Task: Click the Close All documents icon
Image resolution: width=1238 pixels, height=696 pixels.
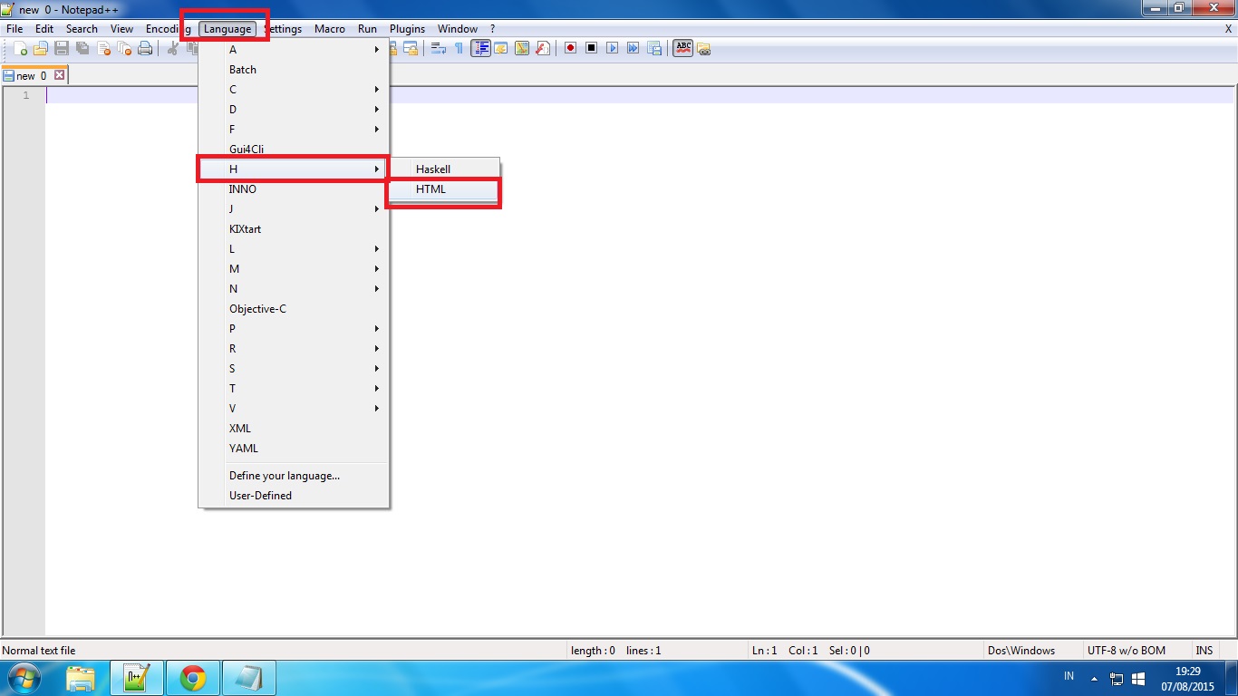Action: point(124,48)
